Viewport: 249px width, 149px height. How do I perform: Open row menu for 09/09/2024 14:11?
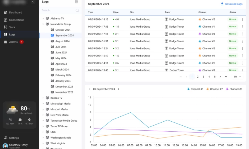coord(242,63)
